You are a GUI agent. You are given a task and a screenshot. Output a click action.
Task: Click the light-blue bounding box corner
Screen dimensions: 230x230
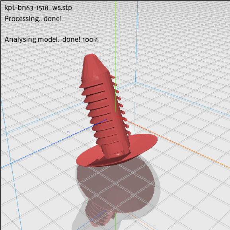(x=135, y=82)
